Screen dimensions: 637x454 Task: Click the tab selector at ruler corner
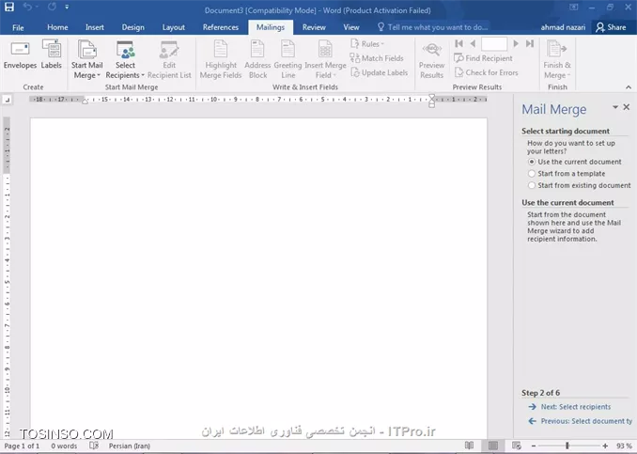coord(7,100)
